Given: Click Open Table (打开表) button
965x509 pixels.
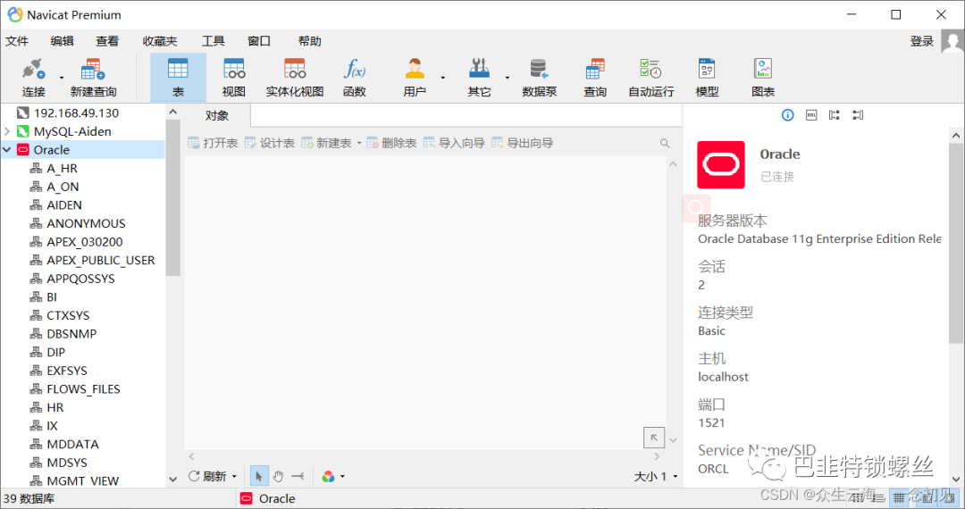Looking at the screenshot, I should tap(213, 143).
